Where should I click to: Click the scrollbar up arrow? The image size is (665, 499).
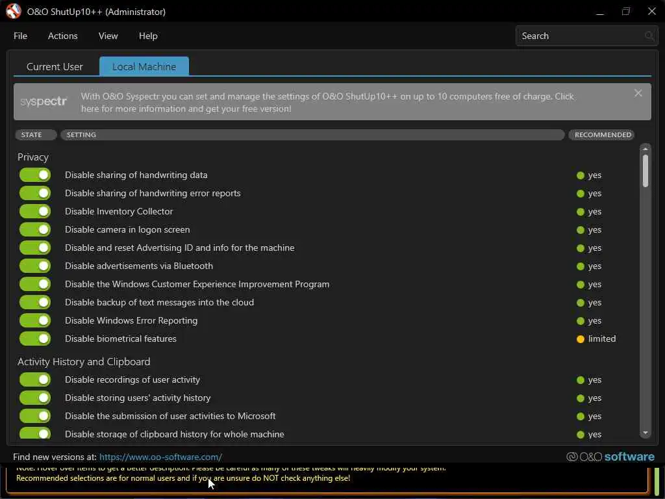pos(645,149)
